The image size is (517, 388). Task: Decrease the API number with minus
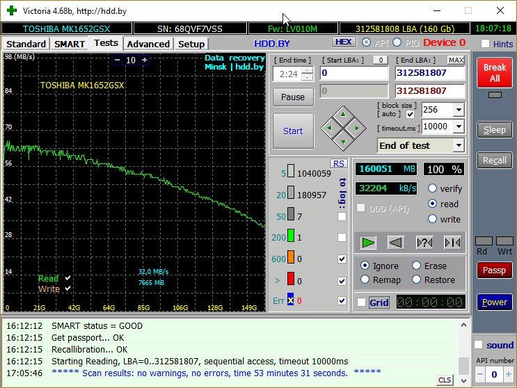pos(480,374)
